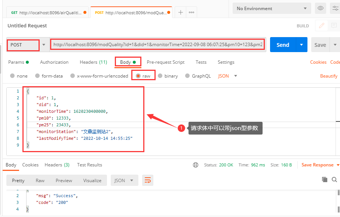Open the Test Results response tab
Image resolution: width=340 pixels, height=217 pixels.
[x=89, y=165]
